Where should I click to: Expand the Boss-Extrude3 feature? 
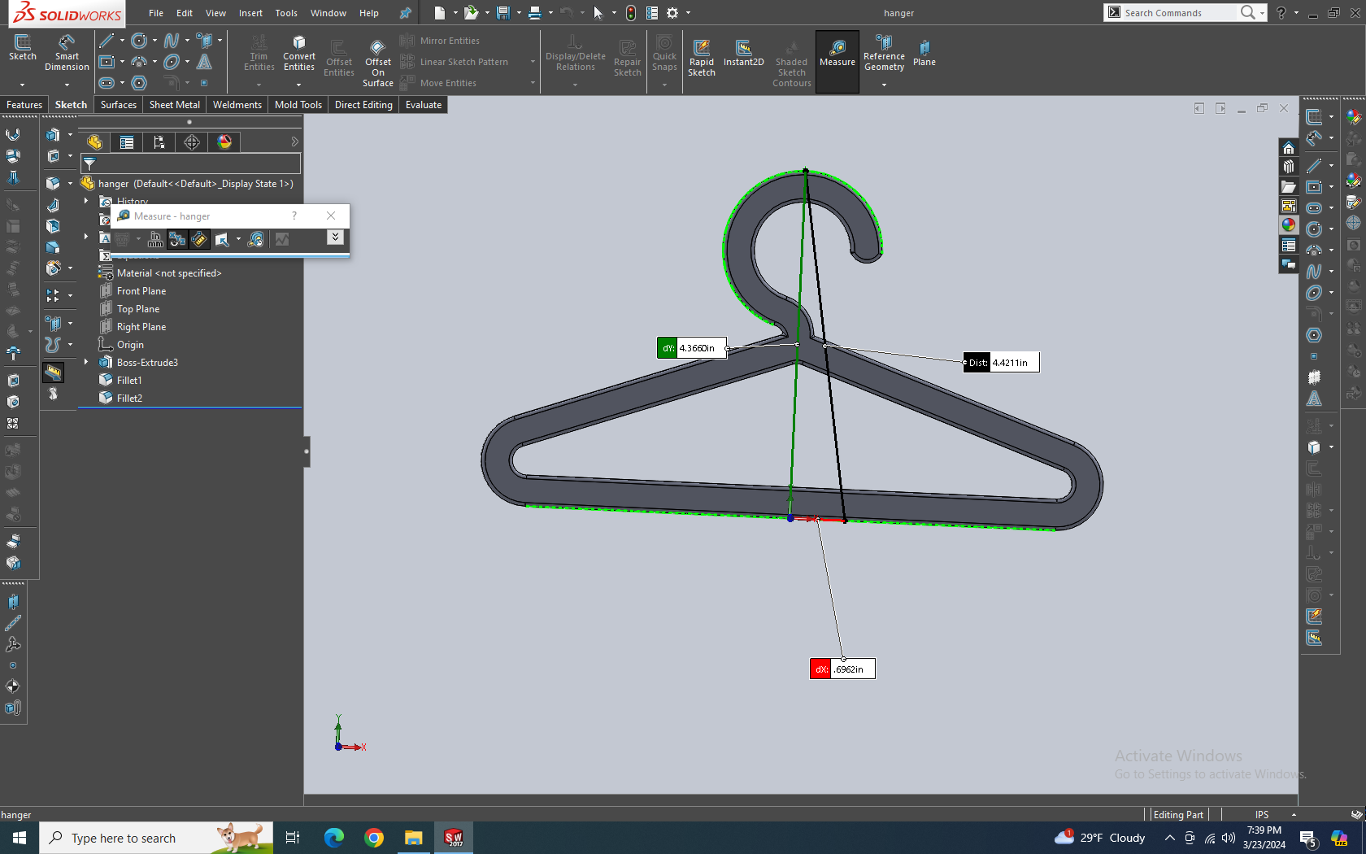(x=85, y=362)
